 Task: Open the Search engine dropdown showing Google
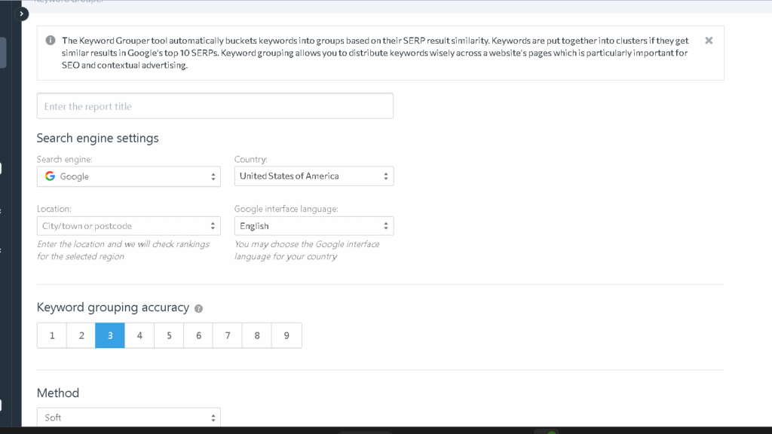(x=129, y=176)
